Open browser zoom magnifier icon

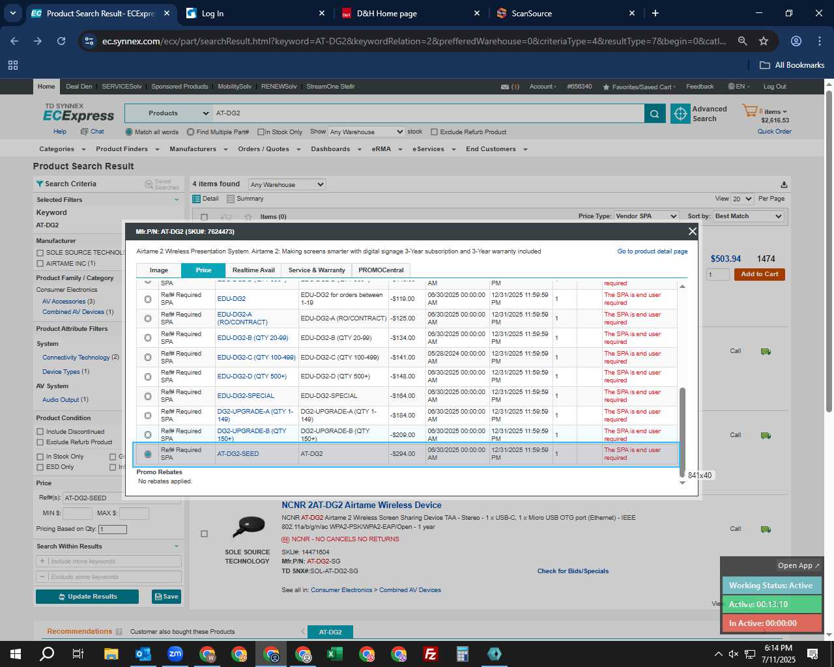coord(742,41)
